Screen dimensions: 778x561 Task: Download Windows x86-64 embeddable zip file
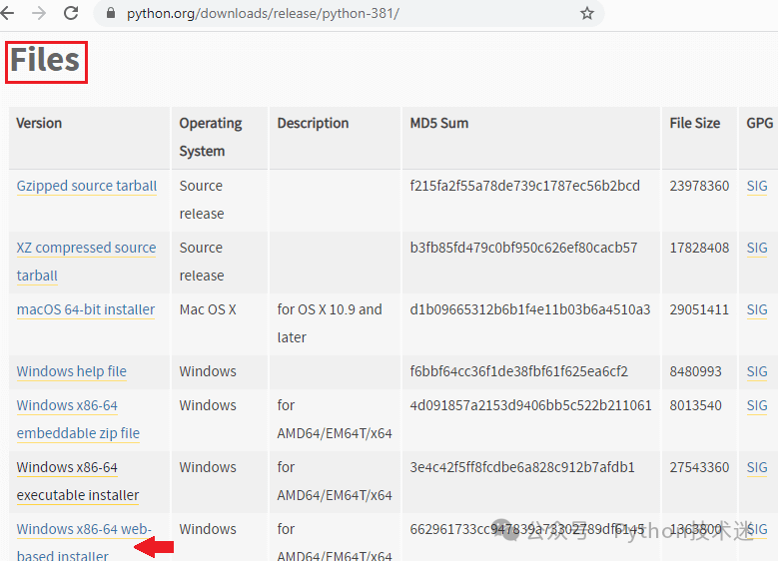click(78, 419)
